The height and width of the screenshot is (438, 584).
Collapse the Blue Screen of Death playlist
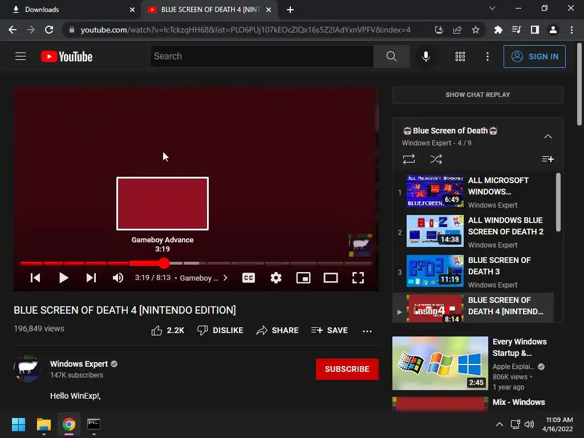click(548, 136)
